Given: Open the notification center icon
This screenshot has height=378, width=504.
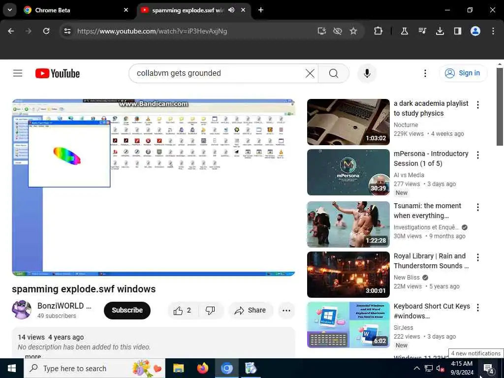Looking at the screenshot, I should (489, 368).
